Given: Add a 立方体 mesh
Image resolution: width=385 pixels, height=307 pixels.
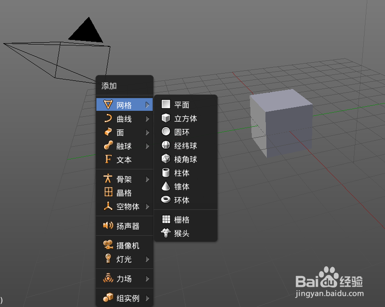Looking at the screenshot, I should click(x=185, y=118).
